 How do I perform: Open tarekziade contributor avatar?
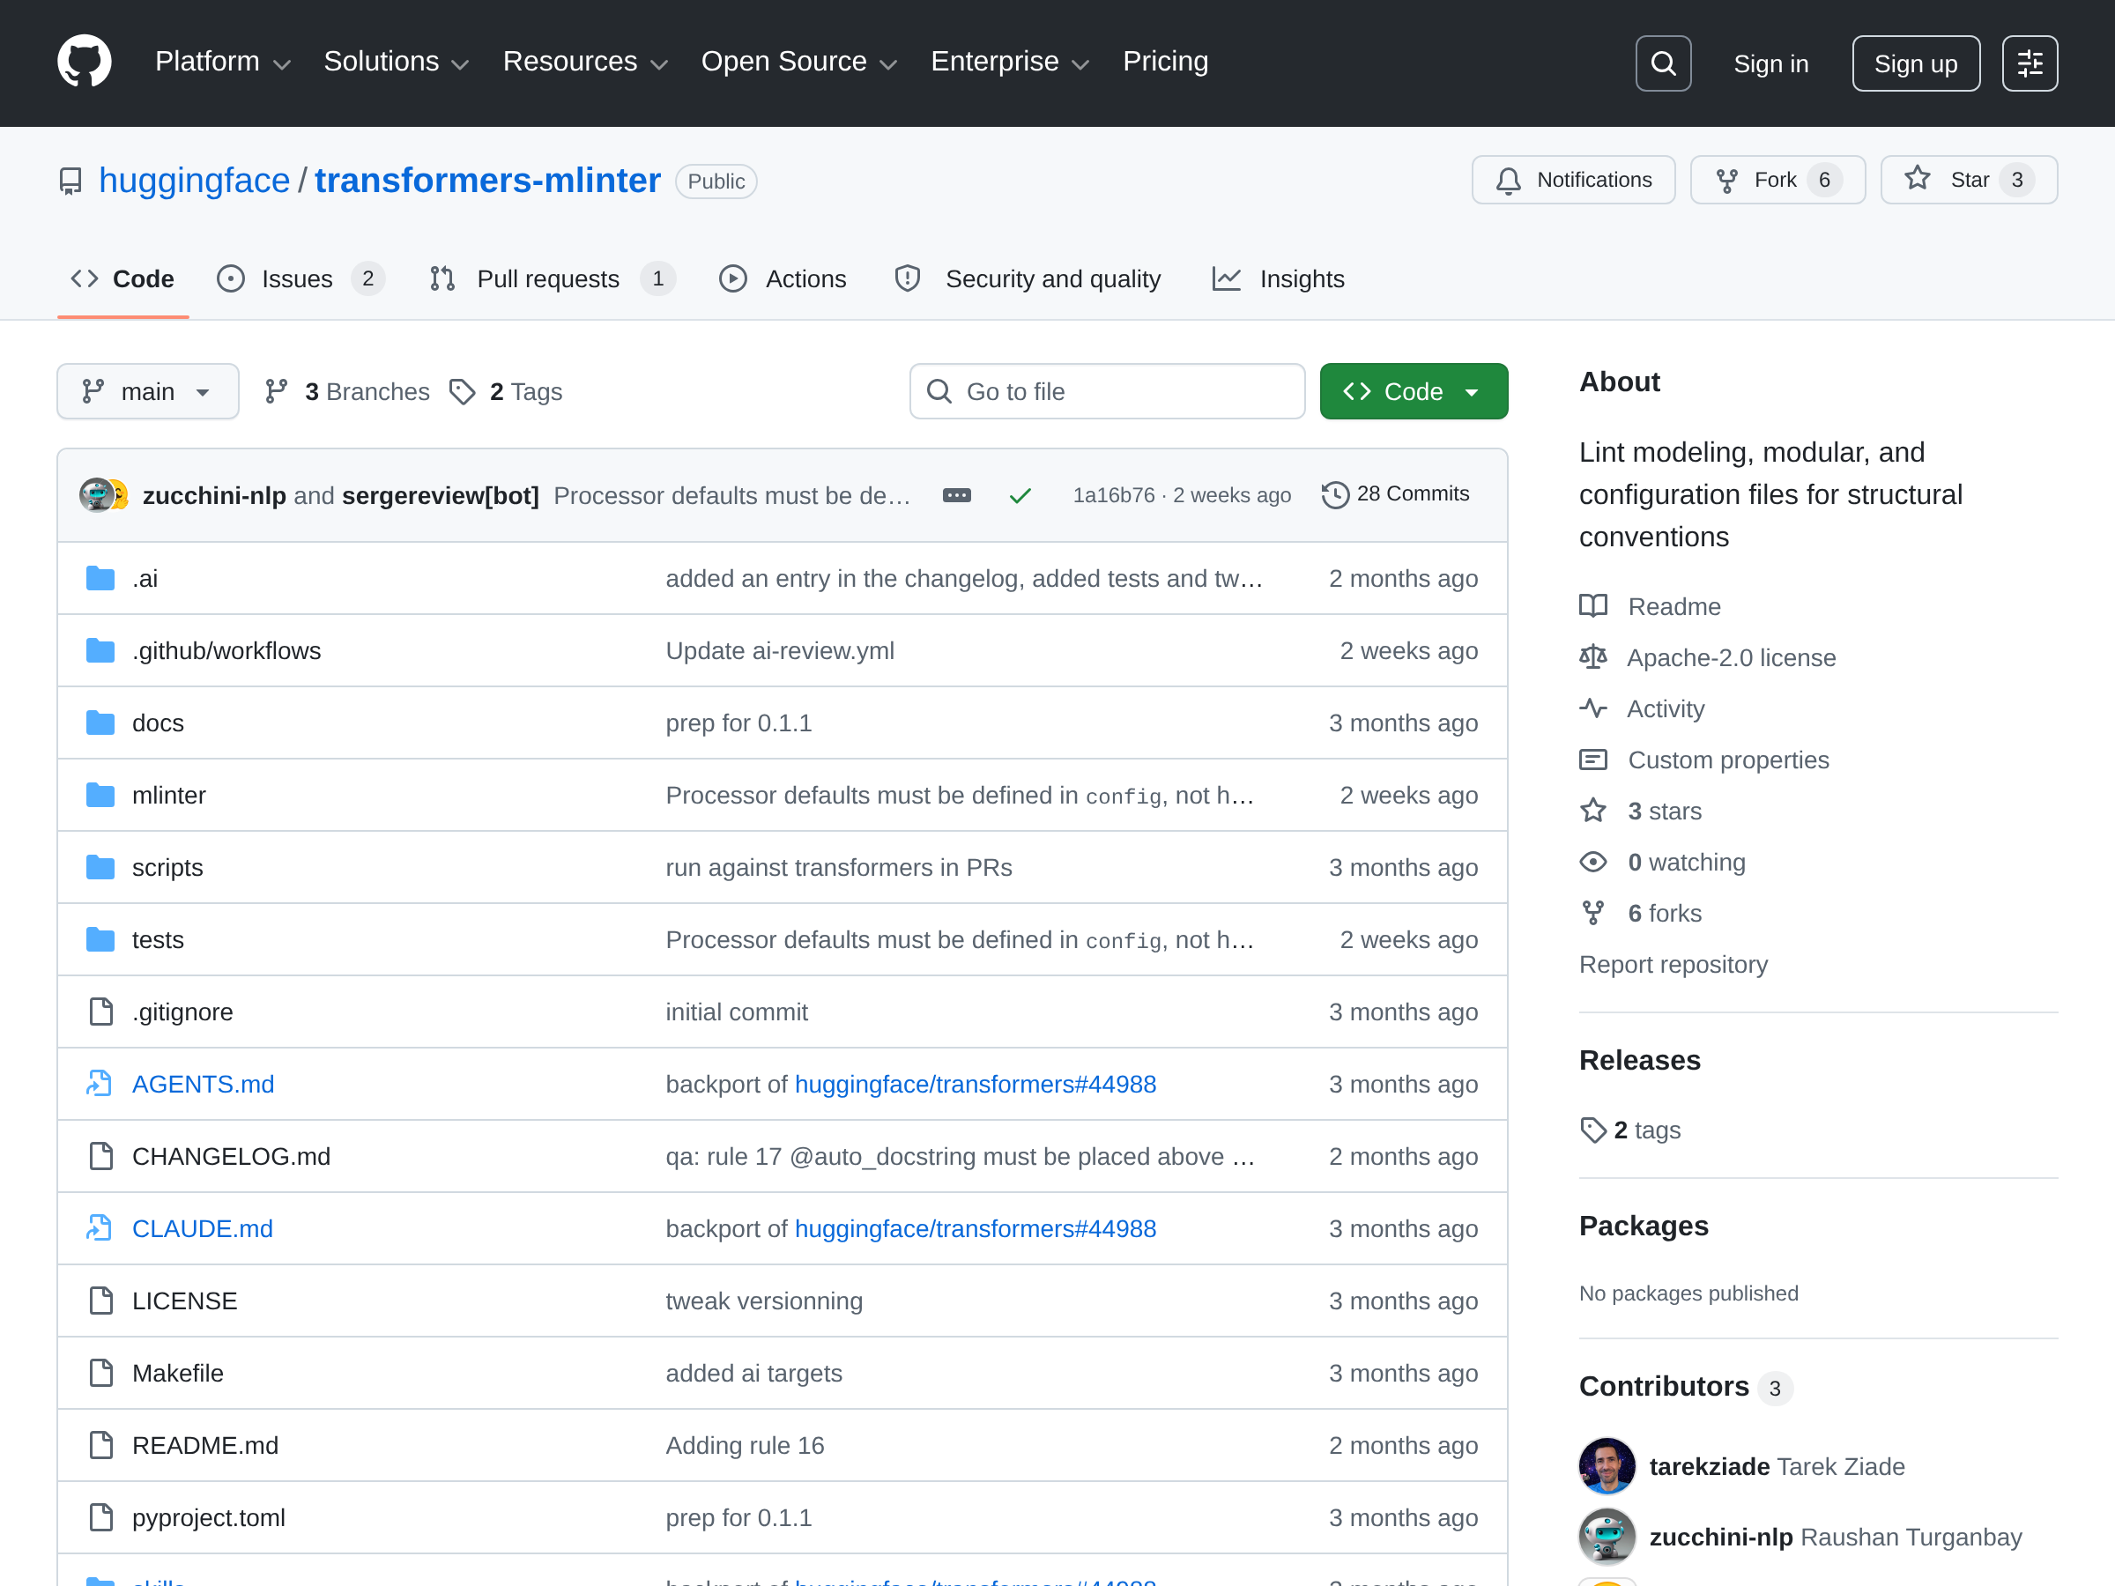click(1607, 1465)
